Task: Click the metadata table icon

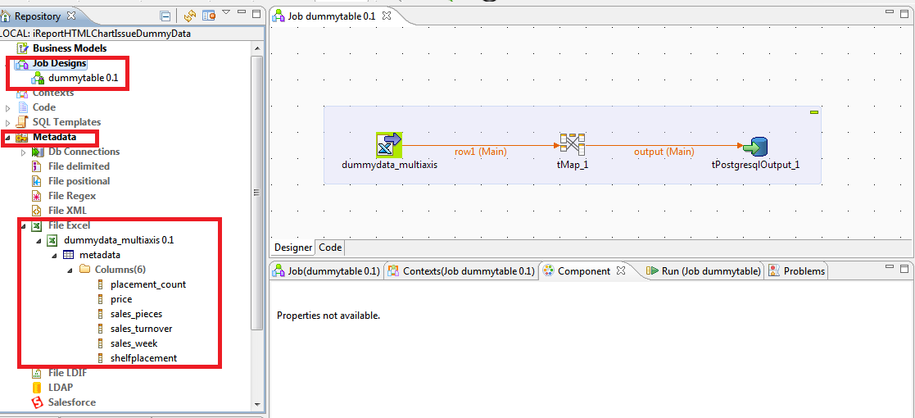Action: click(x=68, y=255)
